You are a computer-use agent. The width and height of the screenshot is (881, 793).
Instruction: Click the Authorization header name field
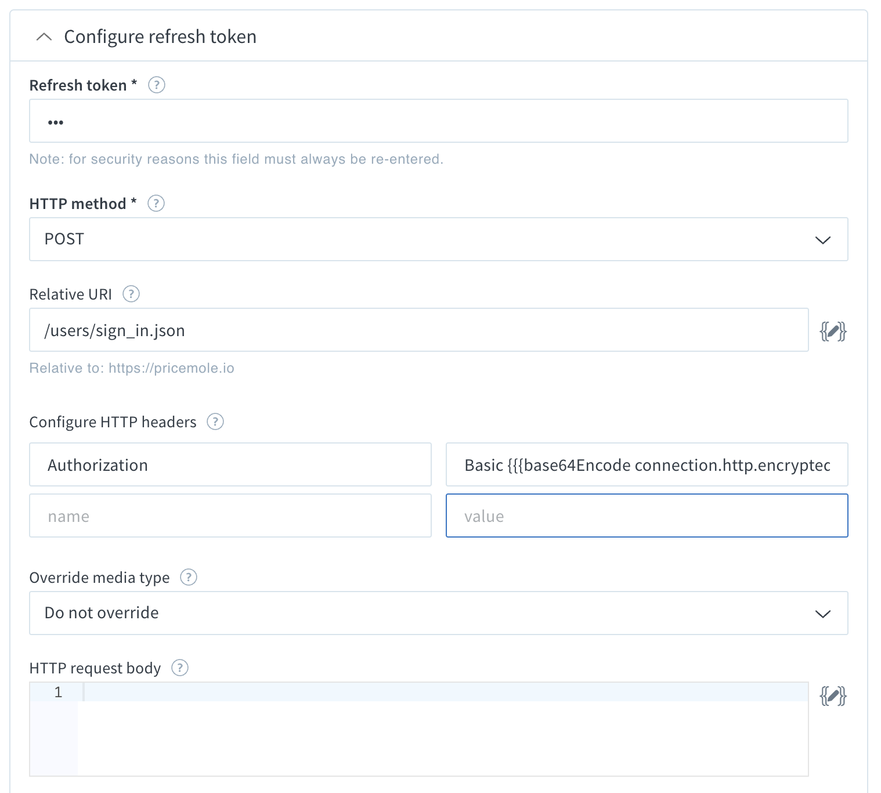tap(230, 464)
